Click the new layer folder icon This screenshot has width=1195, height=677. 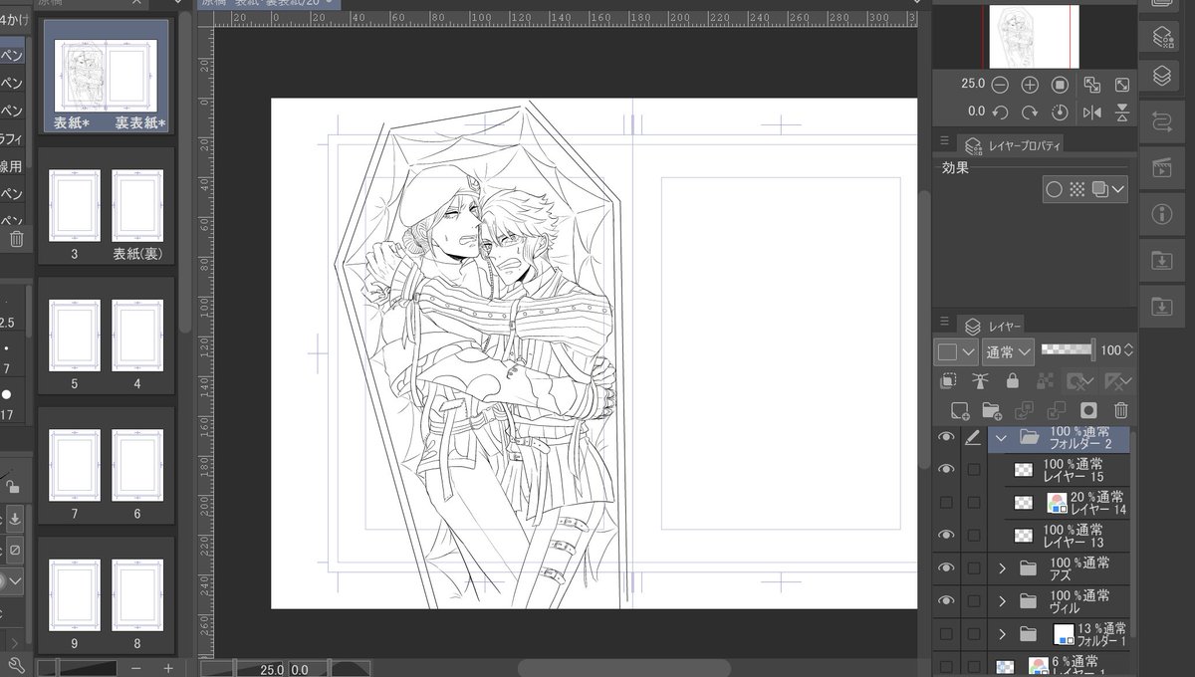(x=991, y=409)
